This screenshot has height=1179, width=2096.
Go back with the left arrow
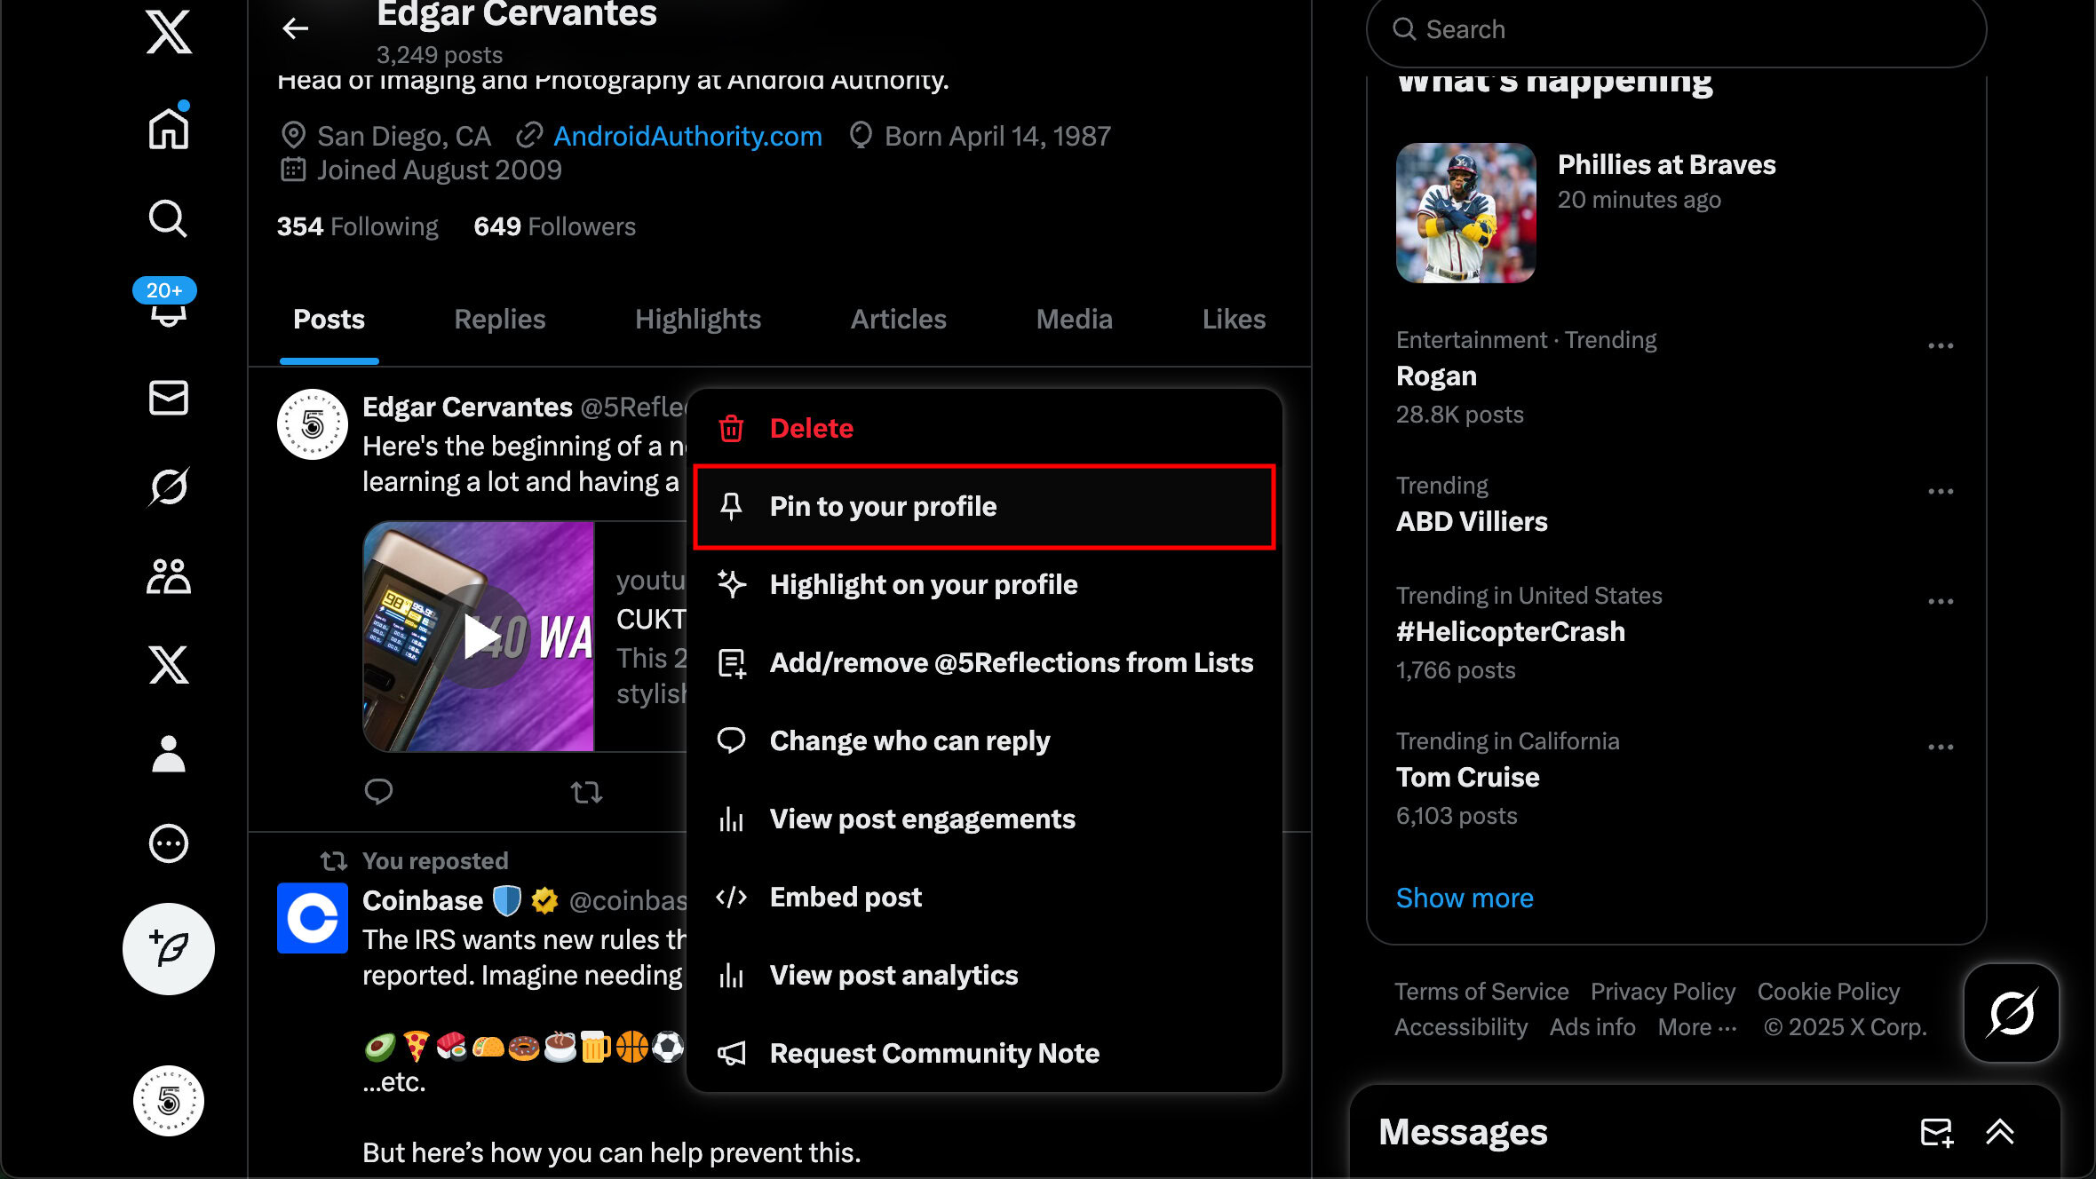(295, 28)
